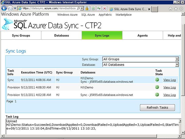The width and height of the screenshot is (185, 139).
Task: Click the Task Log scroll up arrow
Action: (180, 121)
